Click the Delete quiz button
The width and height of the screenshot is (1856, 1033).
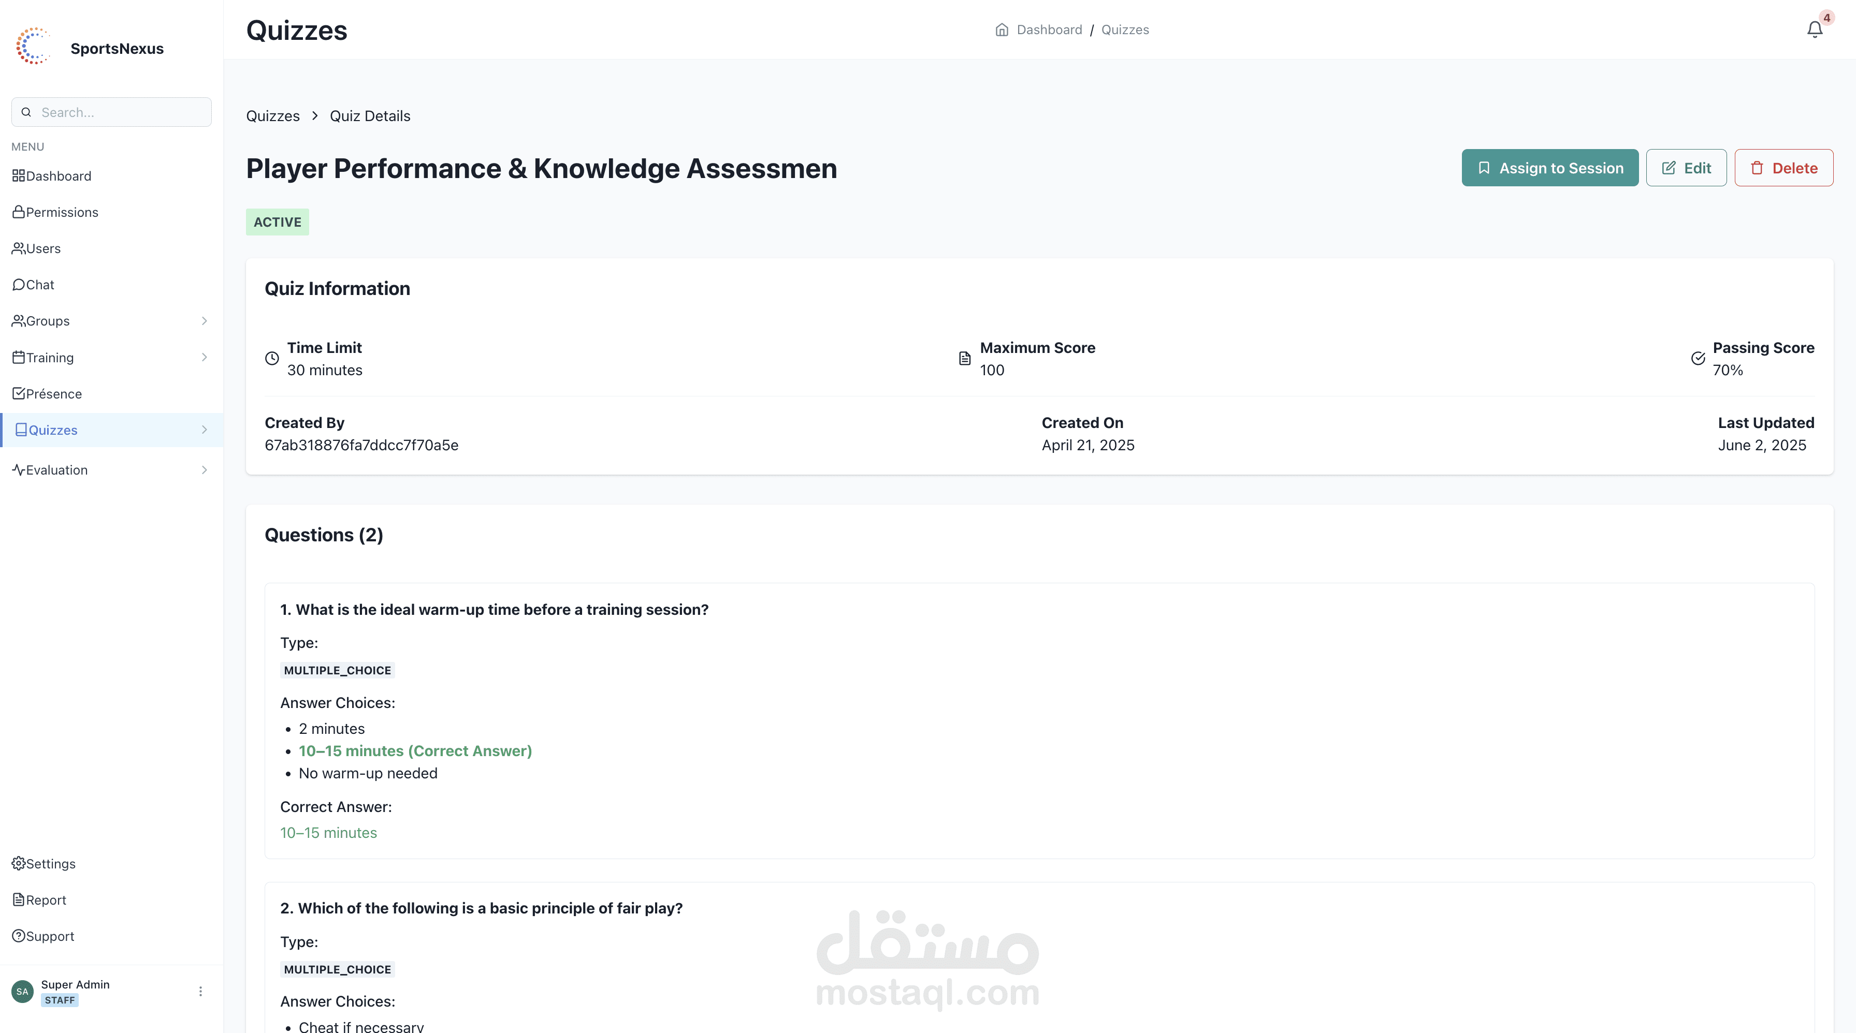pos(1783,168)
